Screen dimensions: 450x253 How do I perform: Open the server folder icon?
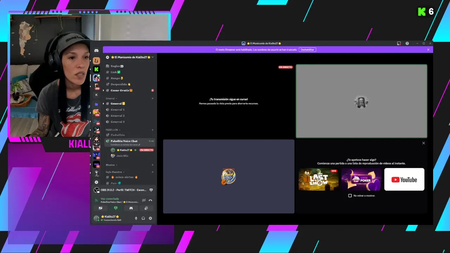pos(96,104)
